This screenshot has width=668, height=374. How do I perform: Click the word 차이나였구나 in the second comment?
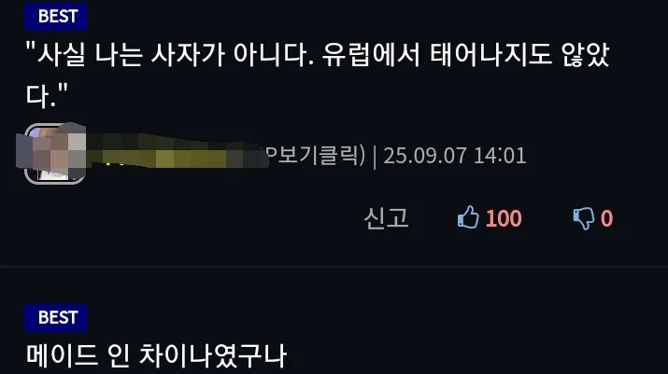point(213,355)
